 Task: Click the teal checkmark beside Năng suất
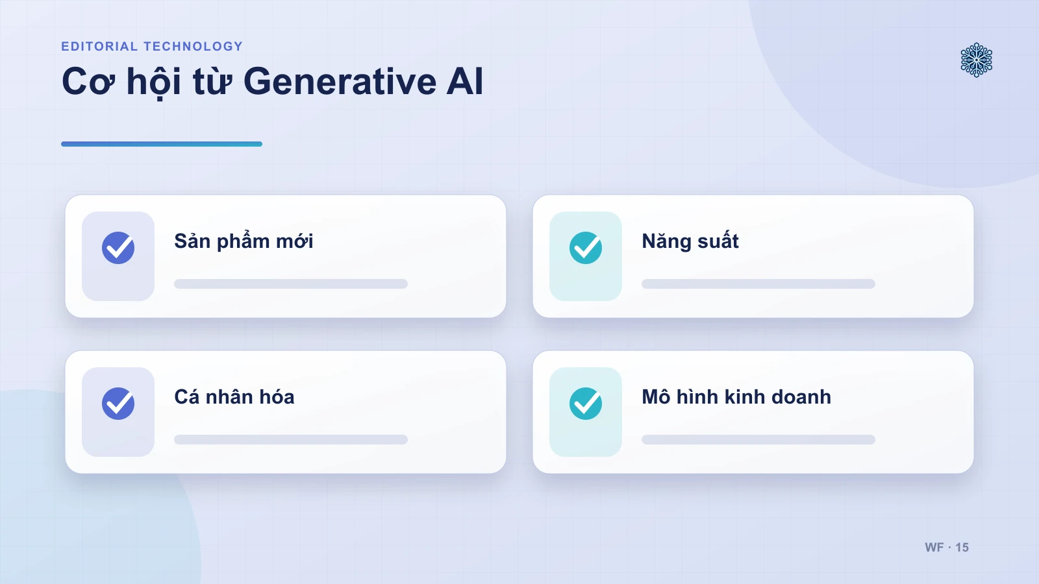586,248
